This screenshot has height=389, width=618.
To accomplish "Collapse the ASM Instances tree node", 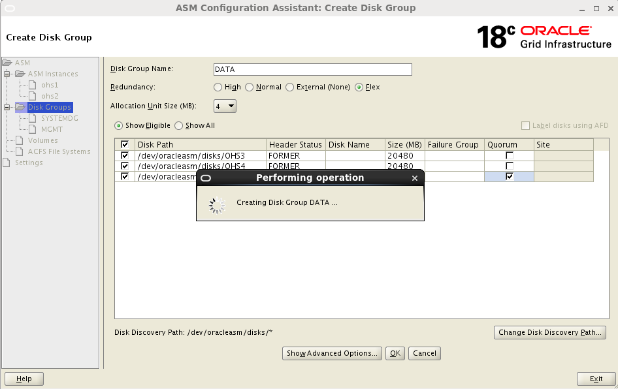I will (x=7, y=74).
